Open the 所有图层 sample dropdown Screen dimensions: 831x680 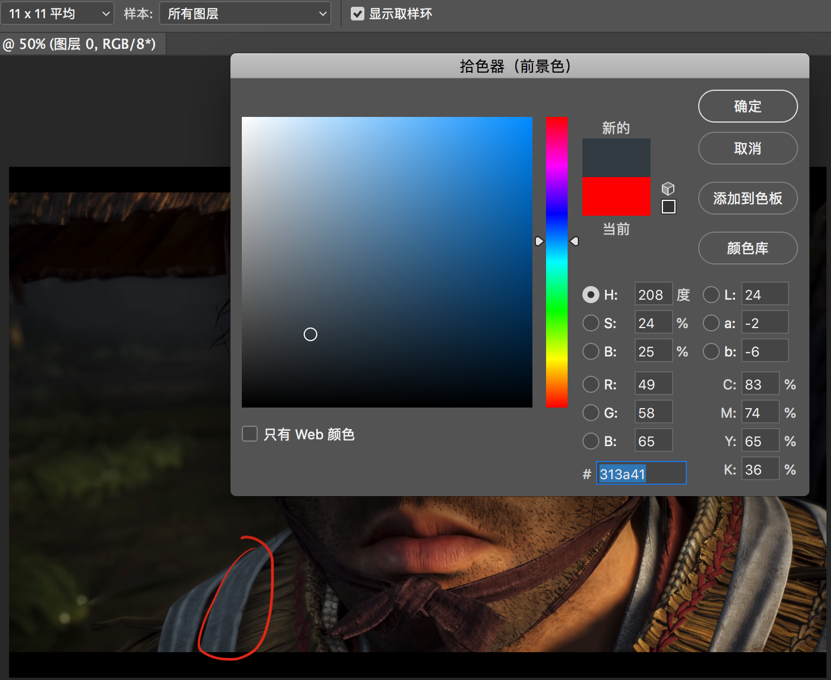[245, 14]
